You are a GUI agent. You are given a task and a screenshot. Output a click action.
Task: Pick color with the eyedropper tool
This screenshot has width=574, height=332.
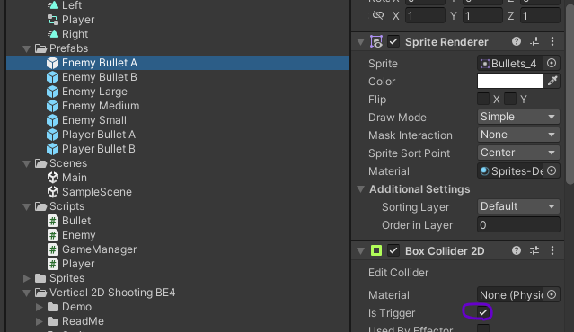[x=552, y=81]
